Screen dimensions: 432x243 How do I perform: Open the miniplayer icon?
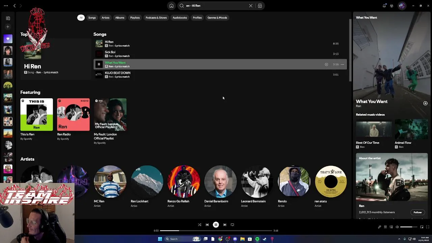click(x=422, y=227)
